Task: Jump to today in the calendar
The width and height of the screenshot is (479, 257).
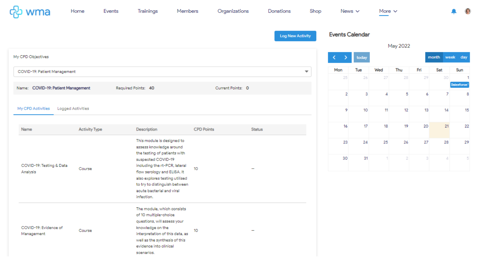Action: (x=362, y=57)
